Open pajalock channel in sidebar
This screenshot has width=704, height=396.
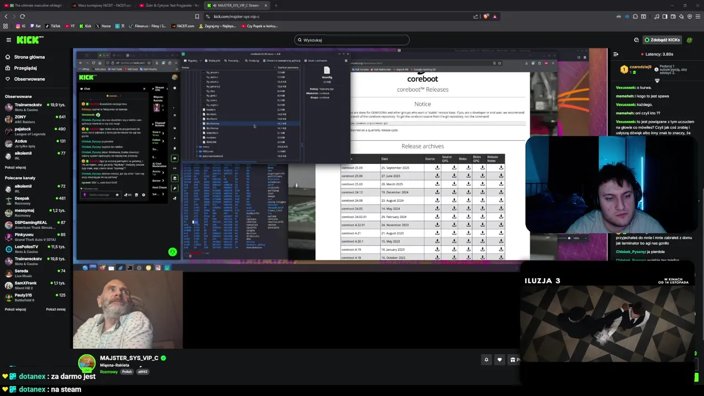coord(35,131)
